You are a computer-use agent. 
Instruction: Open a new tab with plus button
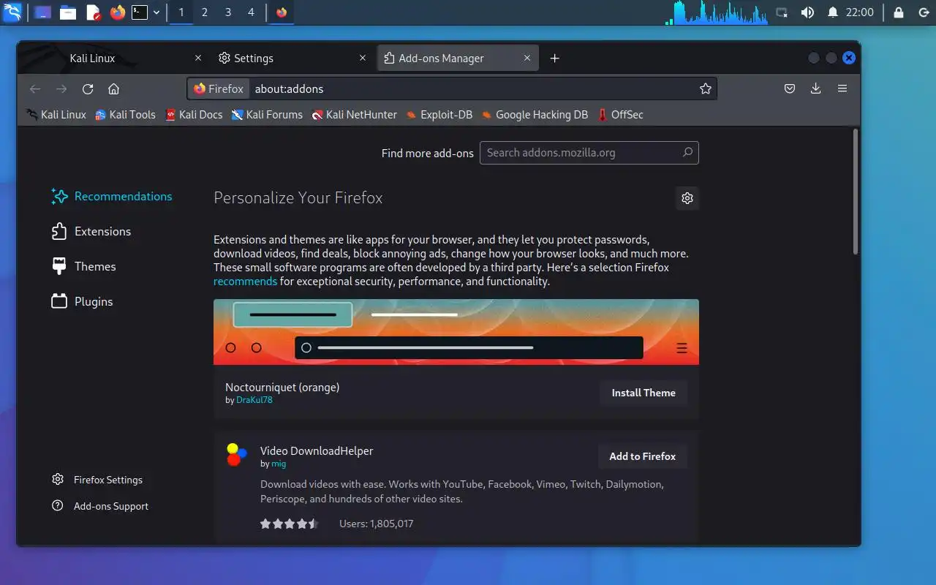click(555, 58)
